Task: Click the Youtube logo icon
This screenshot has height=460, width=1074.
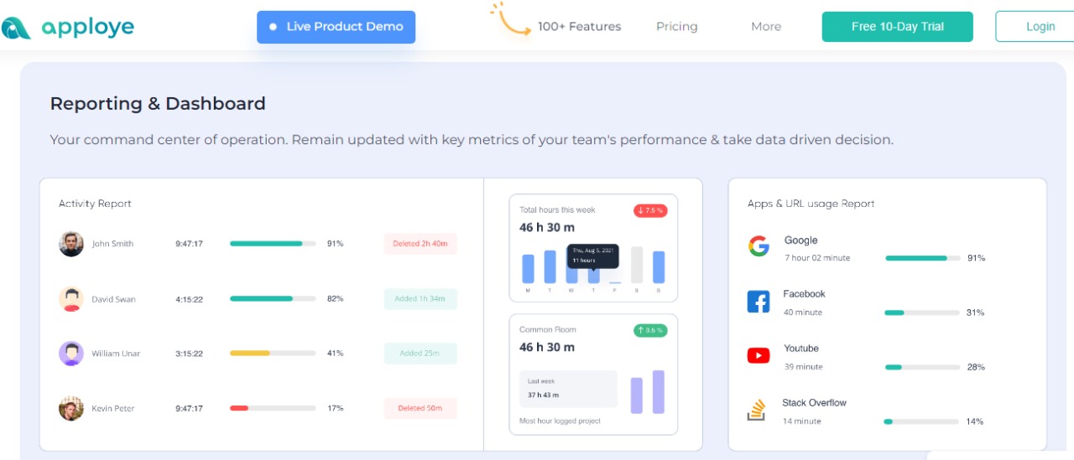Action: (759, 356)
